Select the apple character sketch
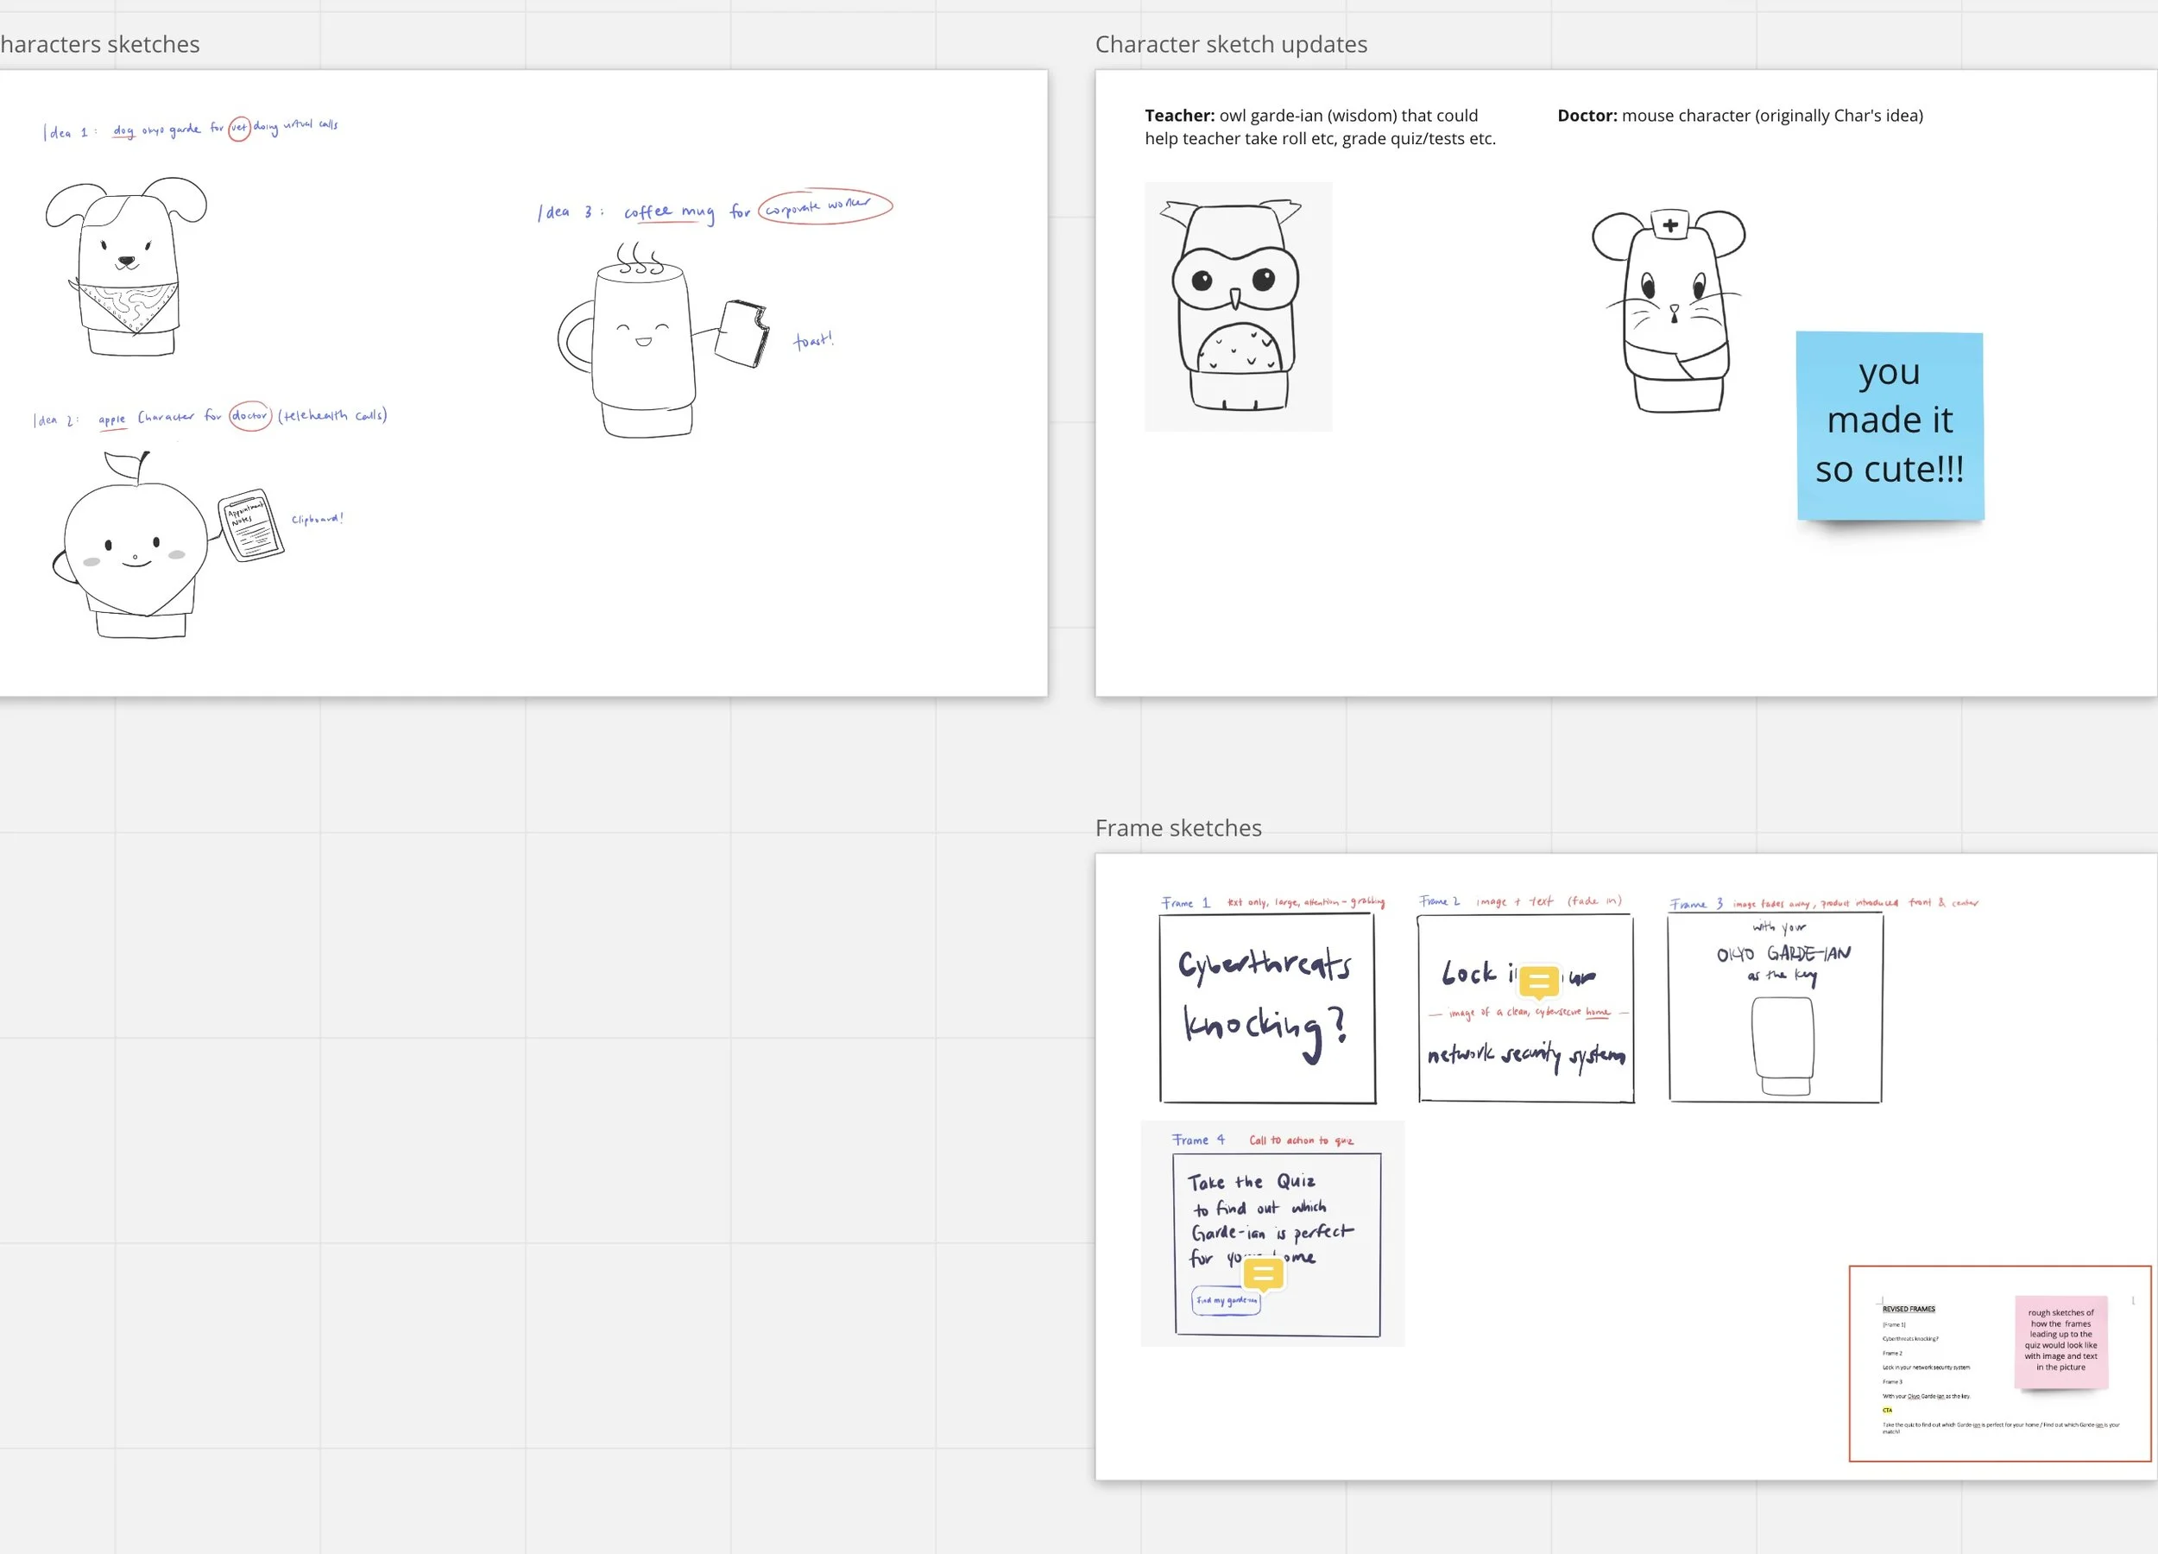The height and width of the screenshot is (1554, 2158). pos(133,547)
